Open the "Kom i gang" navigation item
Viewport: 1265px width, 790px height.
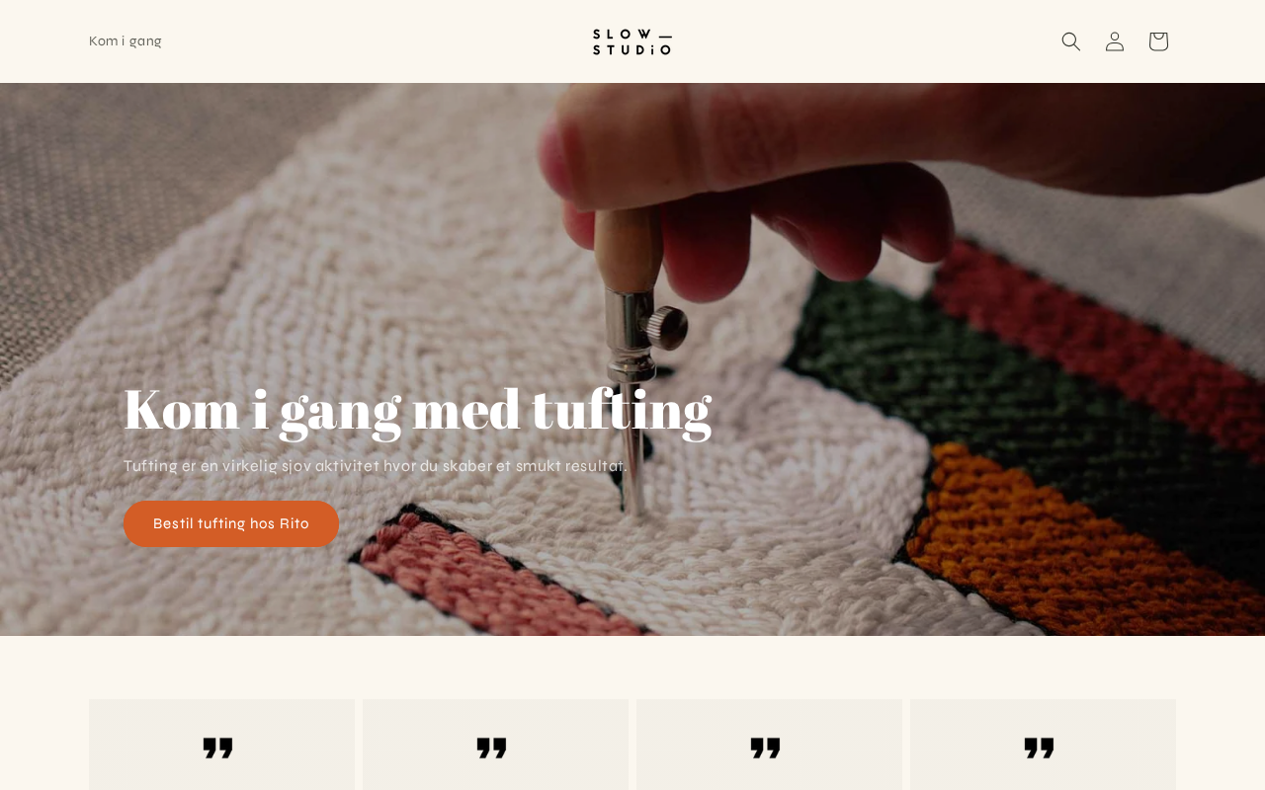pos(126,41)
